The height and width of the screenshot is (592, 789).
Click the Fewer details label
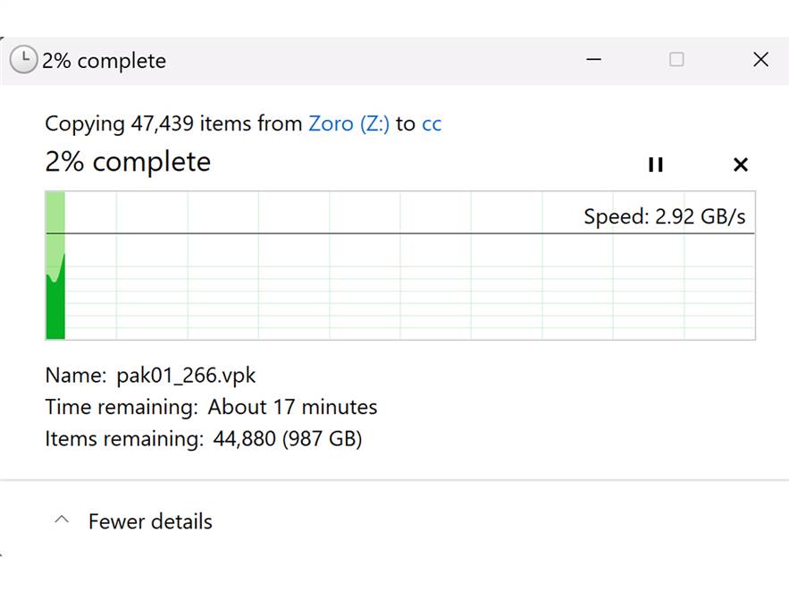click(150, 521)
